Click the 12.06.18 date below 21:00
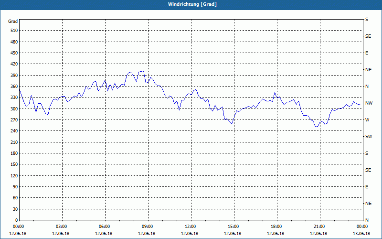Viewport: 382px width, 239px height. (x=318, y=234)
